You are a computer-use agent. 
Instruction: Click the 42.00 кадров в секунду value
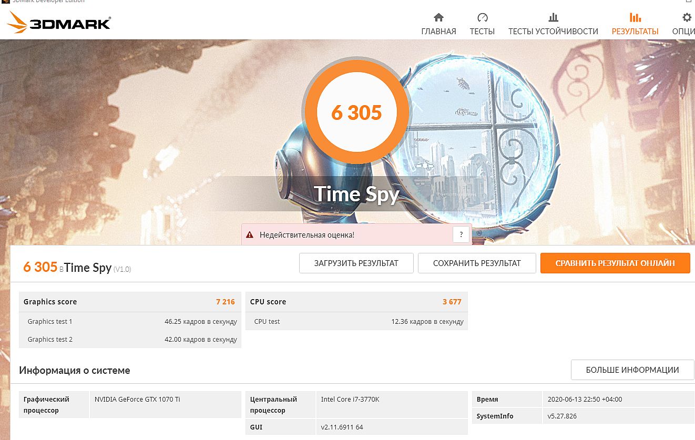coord(201,339)
